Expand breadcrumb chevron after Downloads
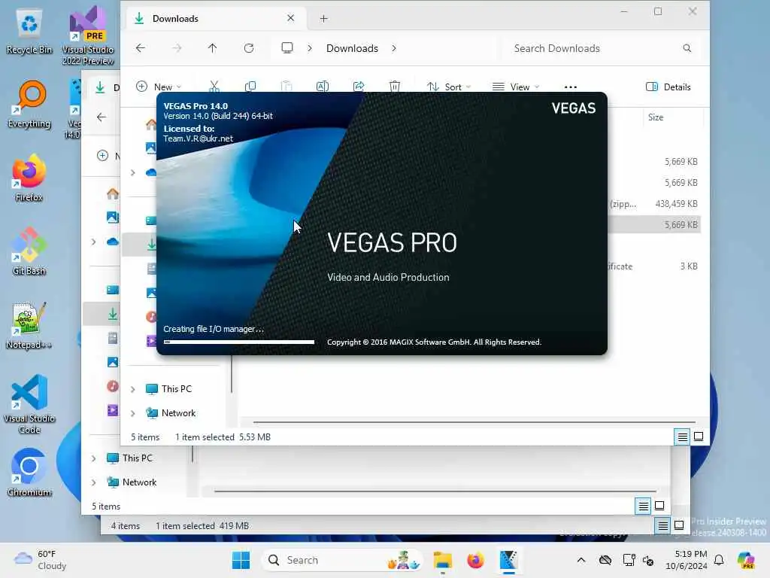 click(394, 48)
